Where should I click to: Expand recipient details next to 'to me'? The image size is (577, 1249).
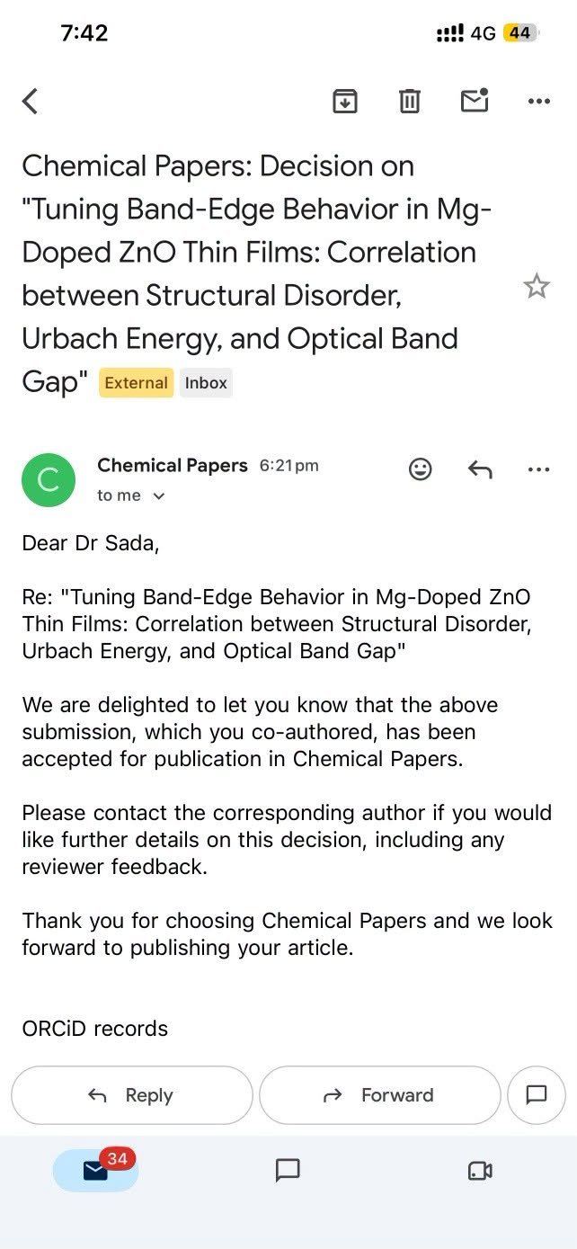[x=159, y=496]
